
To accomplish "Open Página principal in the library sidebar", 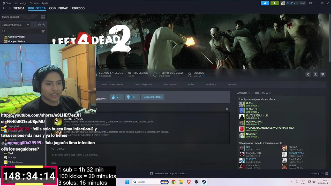I will tap(20, 17).
